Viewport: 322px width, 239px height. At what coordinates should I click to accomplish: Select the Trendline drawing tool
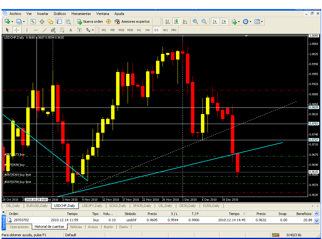tap(45, 30)
